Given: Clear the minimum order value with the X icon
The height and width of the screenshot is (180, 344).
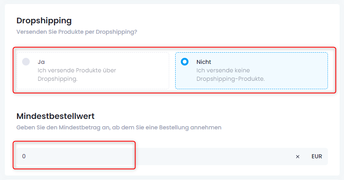Looking at the screenshot, I should tap(297, 157).
